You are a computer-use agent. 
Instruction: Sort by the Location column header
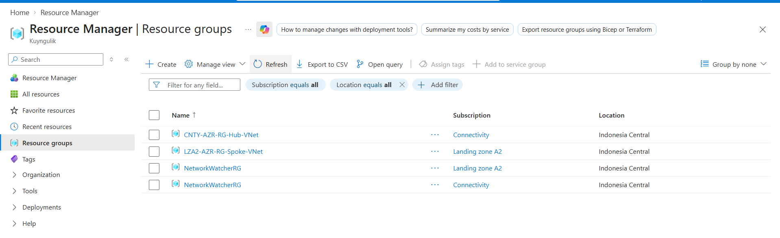pyautogui.click(x=611, y=115)
